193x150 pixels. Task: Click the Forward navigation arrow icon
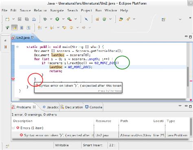tap(83, 28)
